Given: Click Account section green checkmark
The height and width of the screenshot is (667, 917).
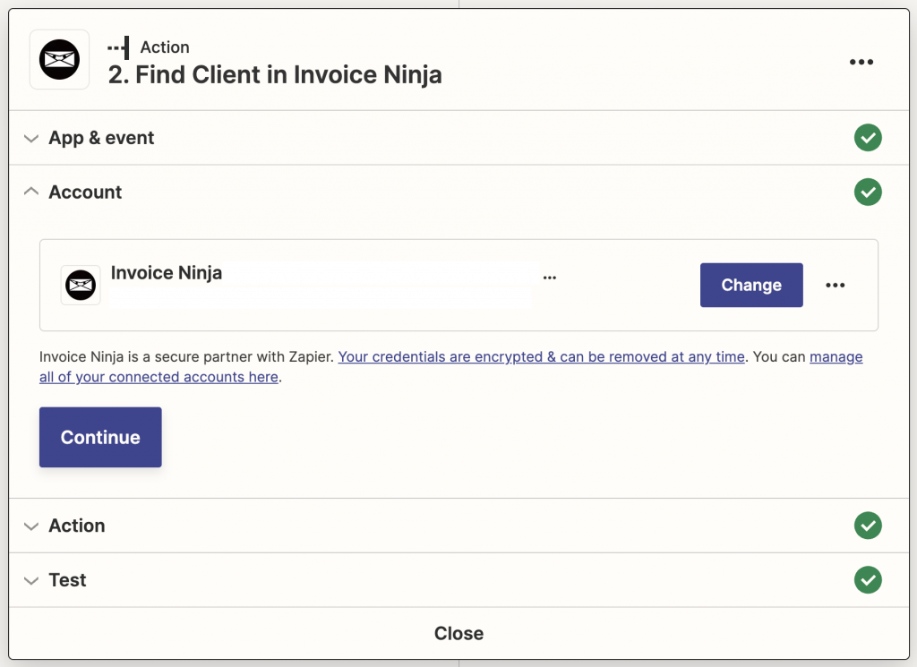Looking at the screenshot, I should pyautogui.click(x=868, y=192).
